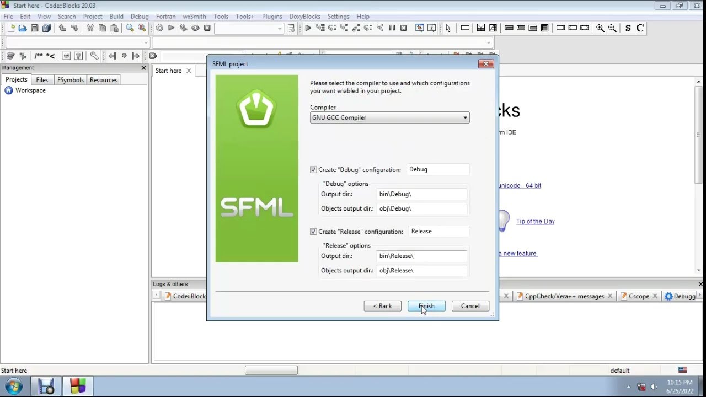Close the Start here editor tab
Screen dimensions: 706x397
pos(189,71)
